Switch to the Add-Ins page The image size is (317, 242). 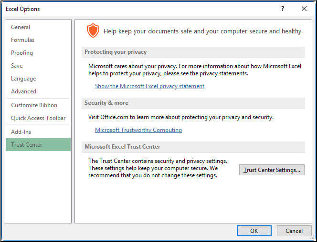coord(21,131)
